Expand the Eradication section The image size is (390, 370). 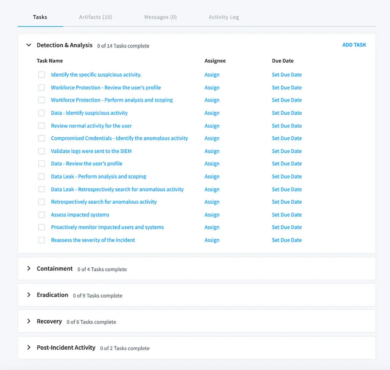pyautogui.click(x=29, y=295)
